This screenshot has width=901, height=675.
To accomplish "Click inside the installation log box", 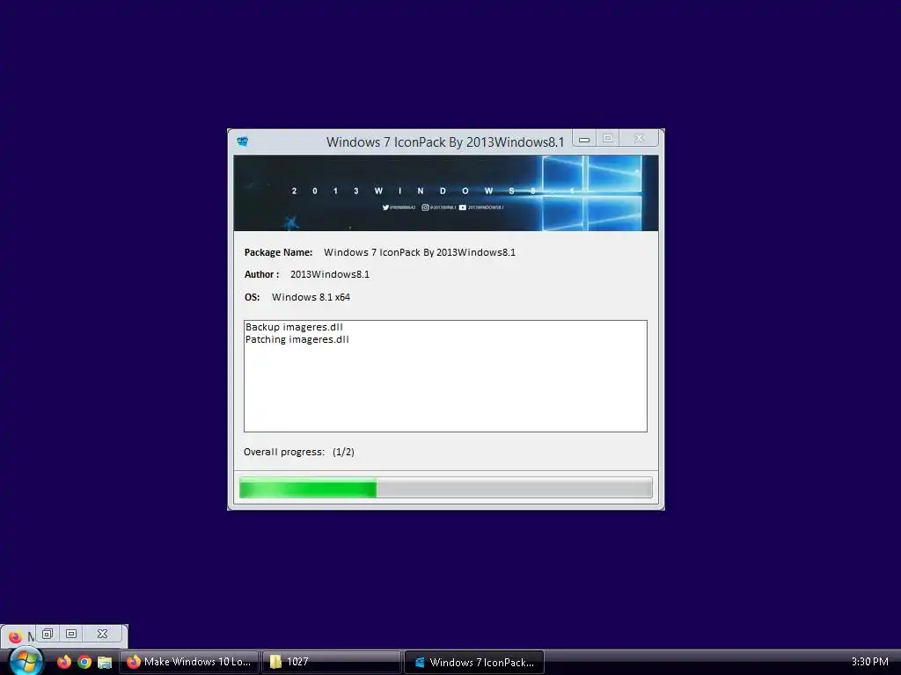I will coord(445,376).
